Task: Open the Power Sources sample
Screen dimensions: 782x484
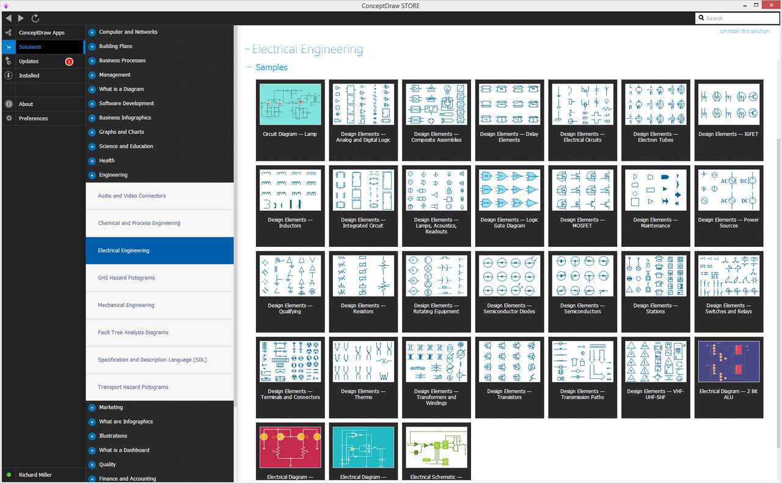Action: click(x=729, y=206)
